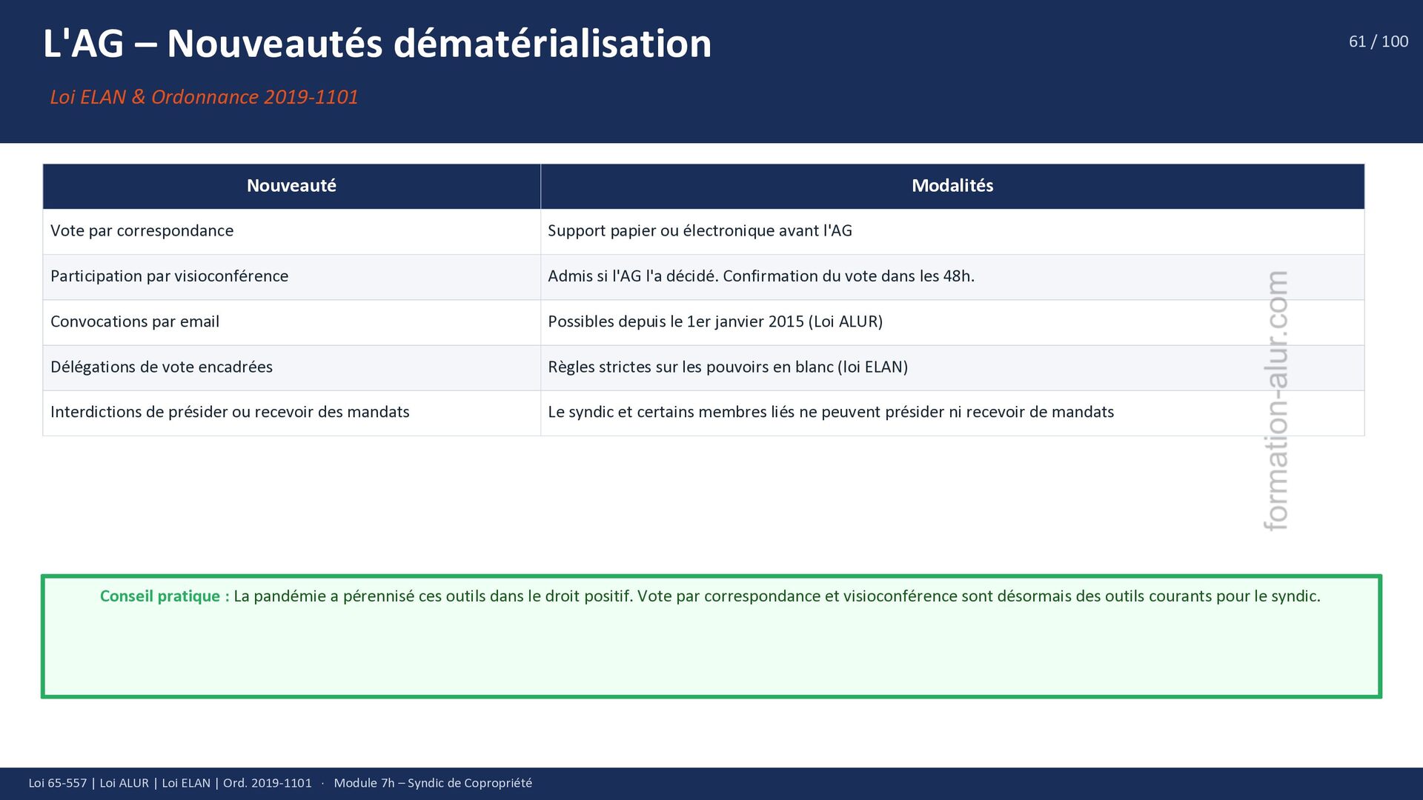Click the subtitle "Loi ELAN & Ordonnance 2019-1101"
This screenshot has width=1423, height=800.
tap(204, 97)
